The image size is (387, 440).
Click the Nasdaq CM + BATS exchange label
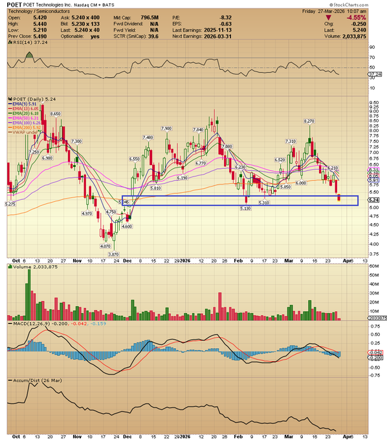click(94, 5)
